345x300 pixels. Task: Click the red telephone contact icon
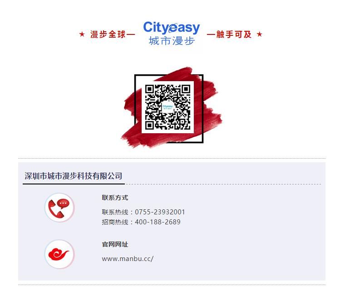(x=59, y=208)
